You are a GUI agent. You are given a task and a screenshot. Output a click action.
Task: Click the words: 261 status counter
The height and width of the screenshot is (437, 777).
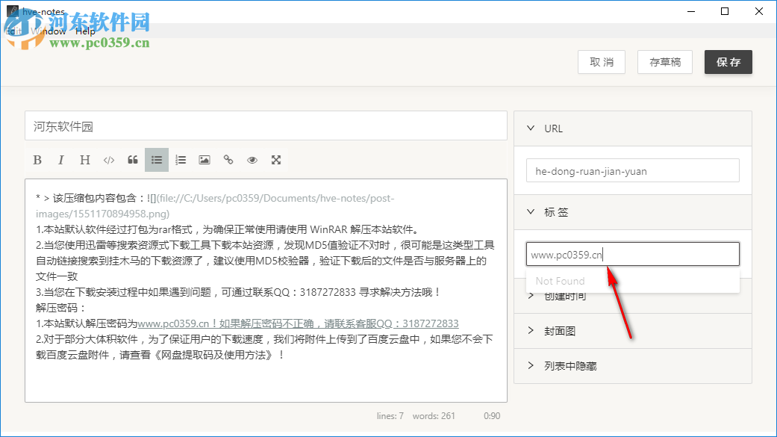[x=434, y=415]
